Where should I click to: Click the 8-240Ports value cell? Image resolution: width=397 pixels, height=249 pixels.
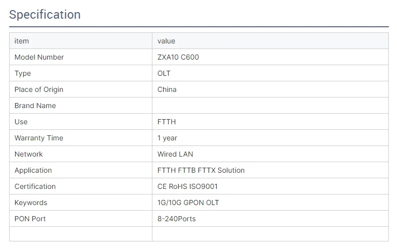(x=270, y=219)
